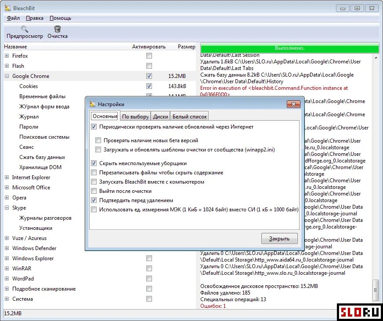This screenshot has width=383, height=321.
Task: Check the Система activate checkbox
Action: click(149, 299)
